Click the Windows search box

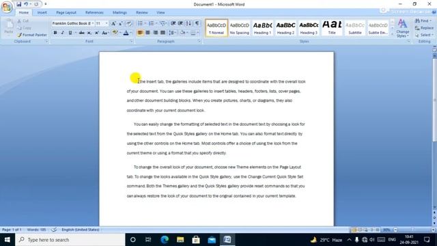click(x=70, y=240)
